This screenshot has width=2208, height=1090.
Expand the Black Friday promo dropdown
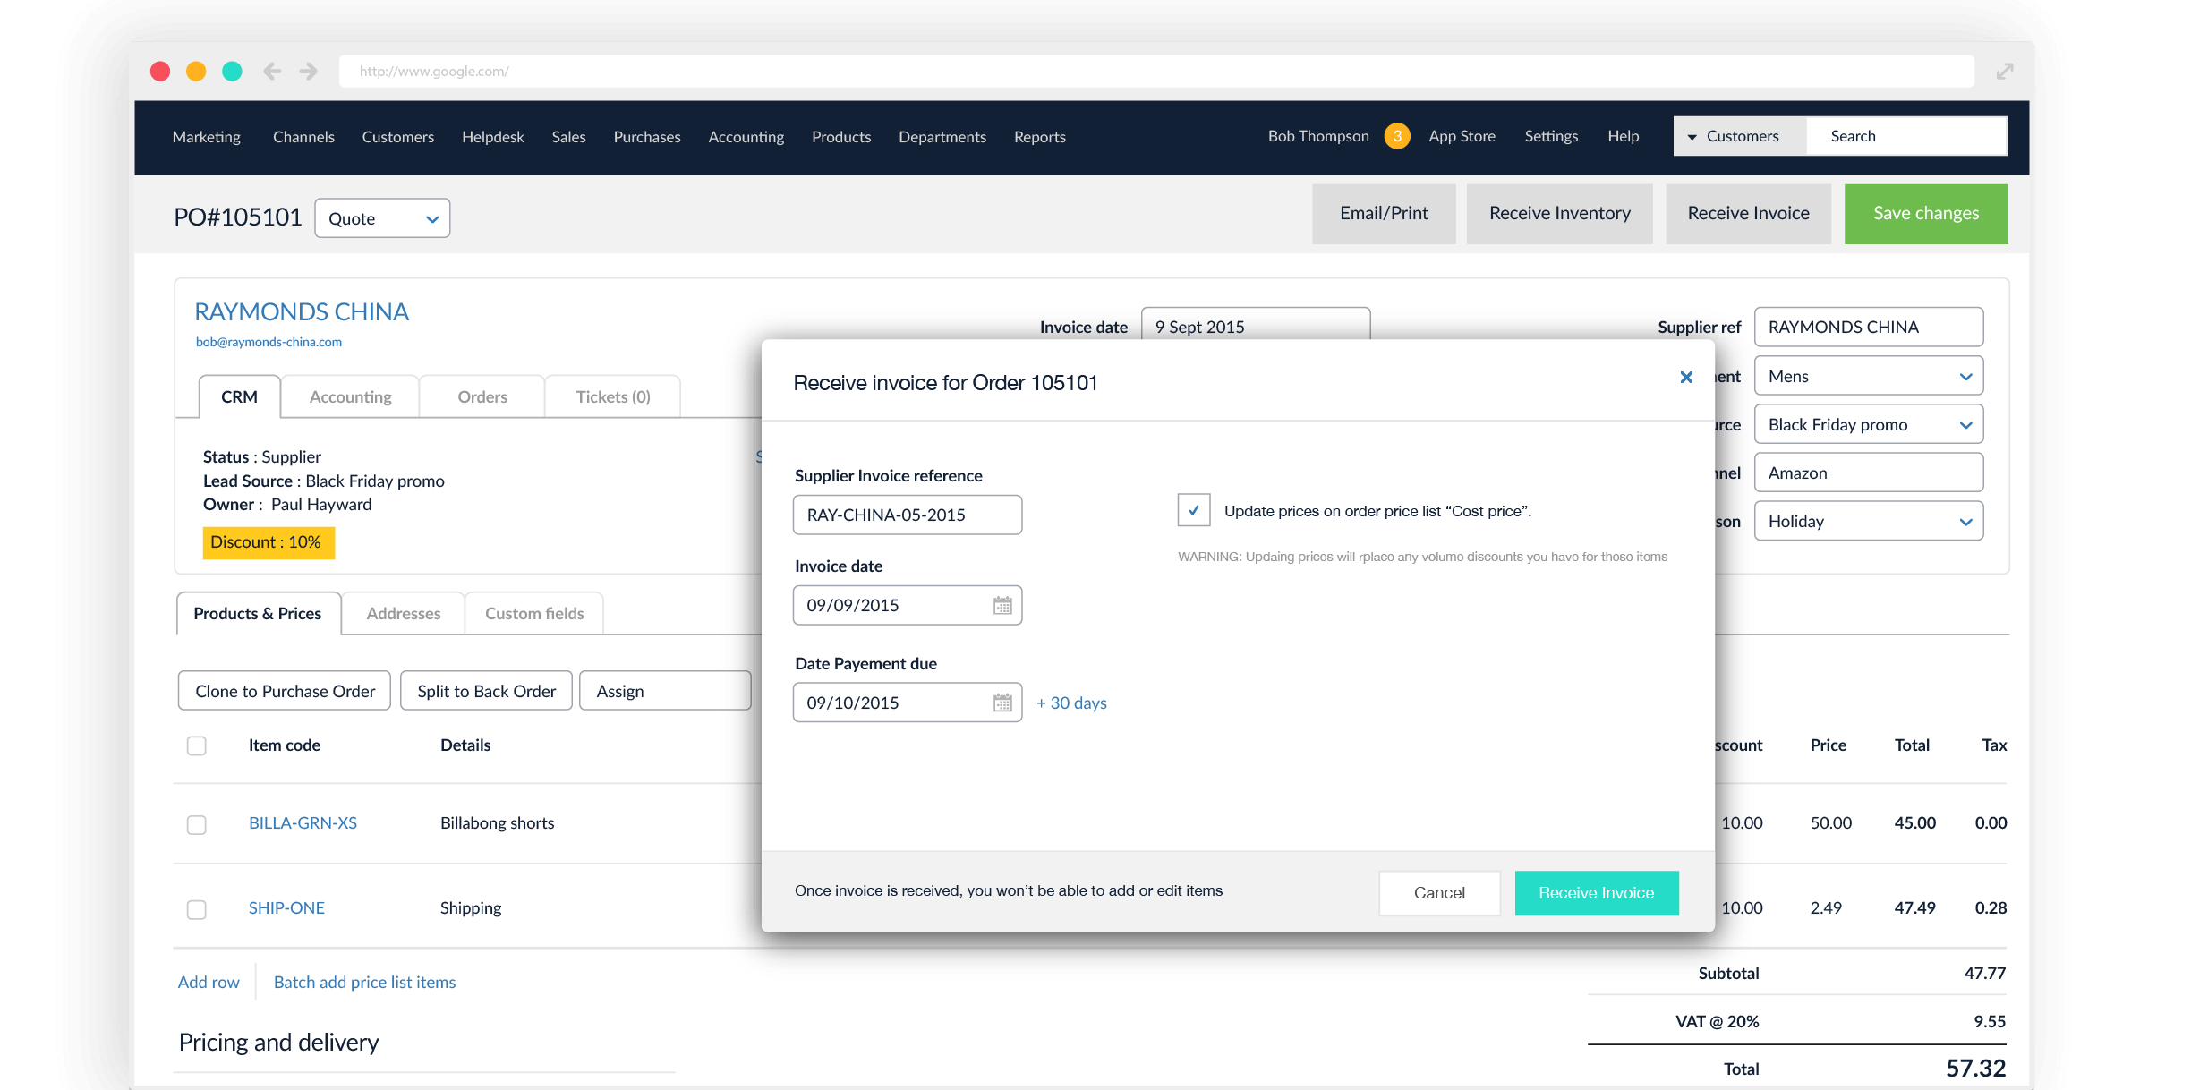pyautogui.click(x=1965, y=424)
